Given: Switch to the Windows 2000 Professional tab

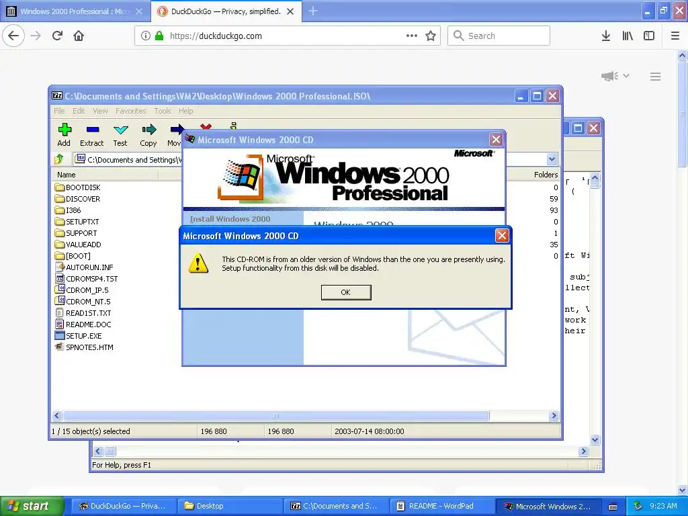Looking at the screenshot, I should tap(75, 11).
